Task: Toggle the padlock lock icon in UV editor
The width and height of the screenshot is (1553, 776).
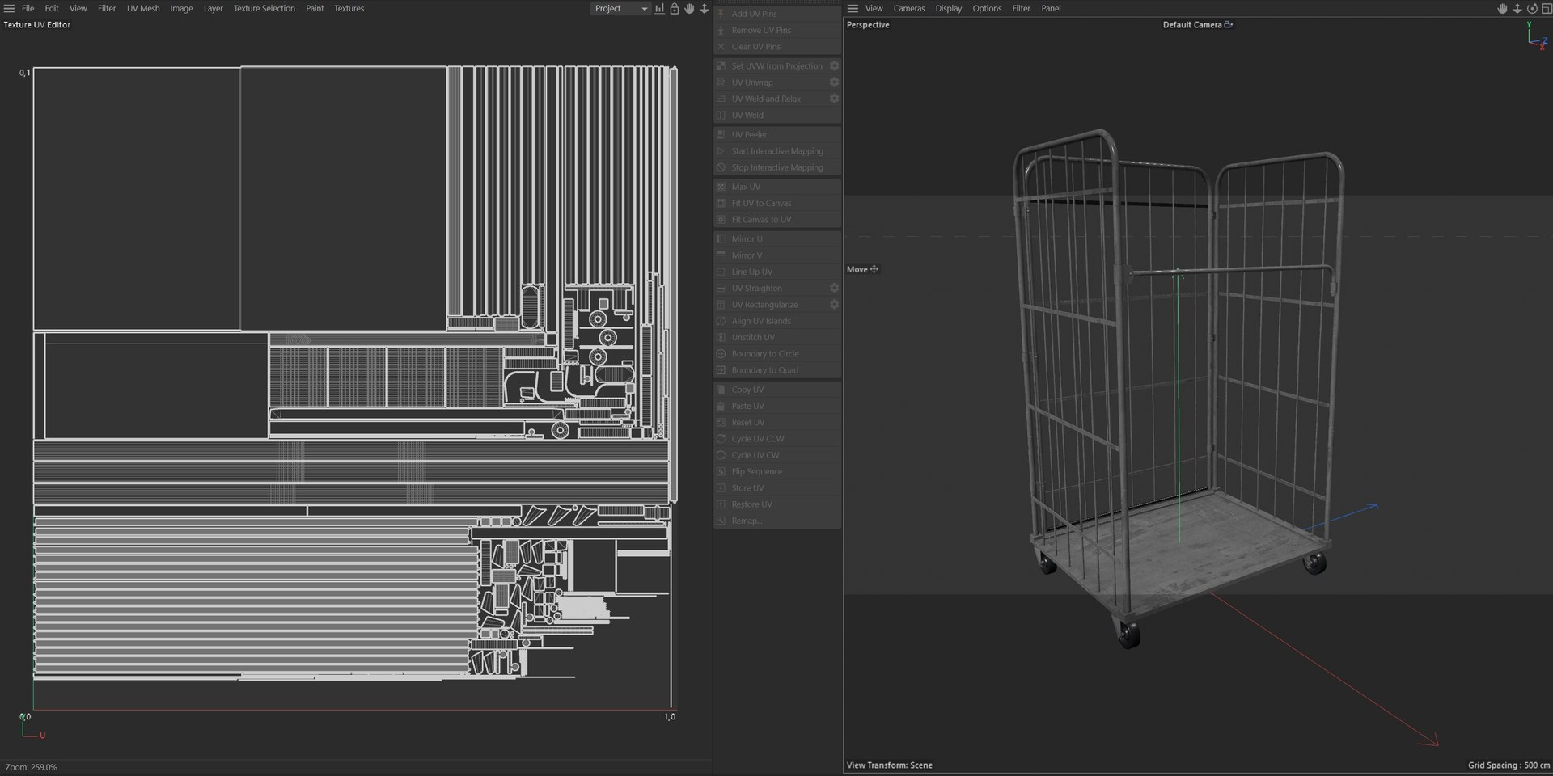Action: coord(675,8)
